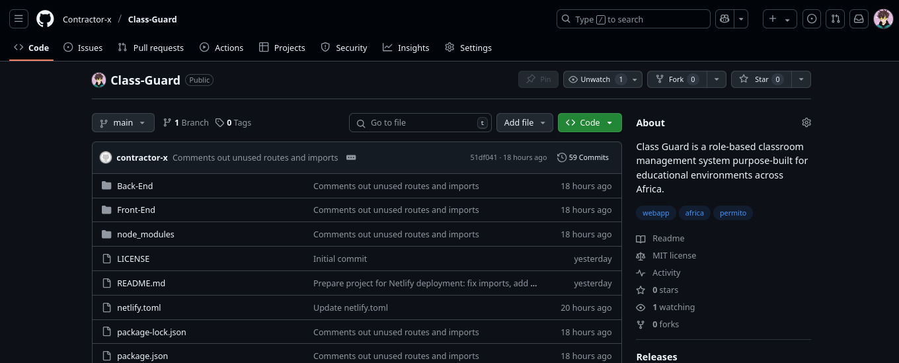The height and width of the screenshot is (363, 899).
Task: Switch to the Issues tab
Action: tap(83, 48)
